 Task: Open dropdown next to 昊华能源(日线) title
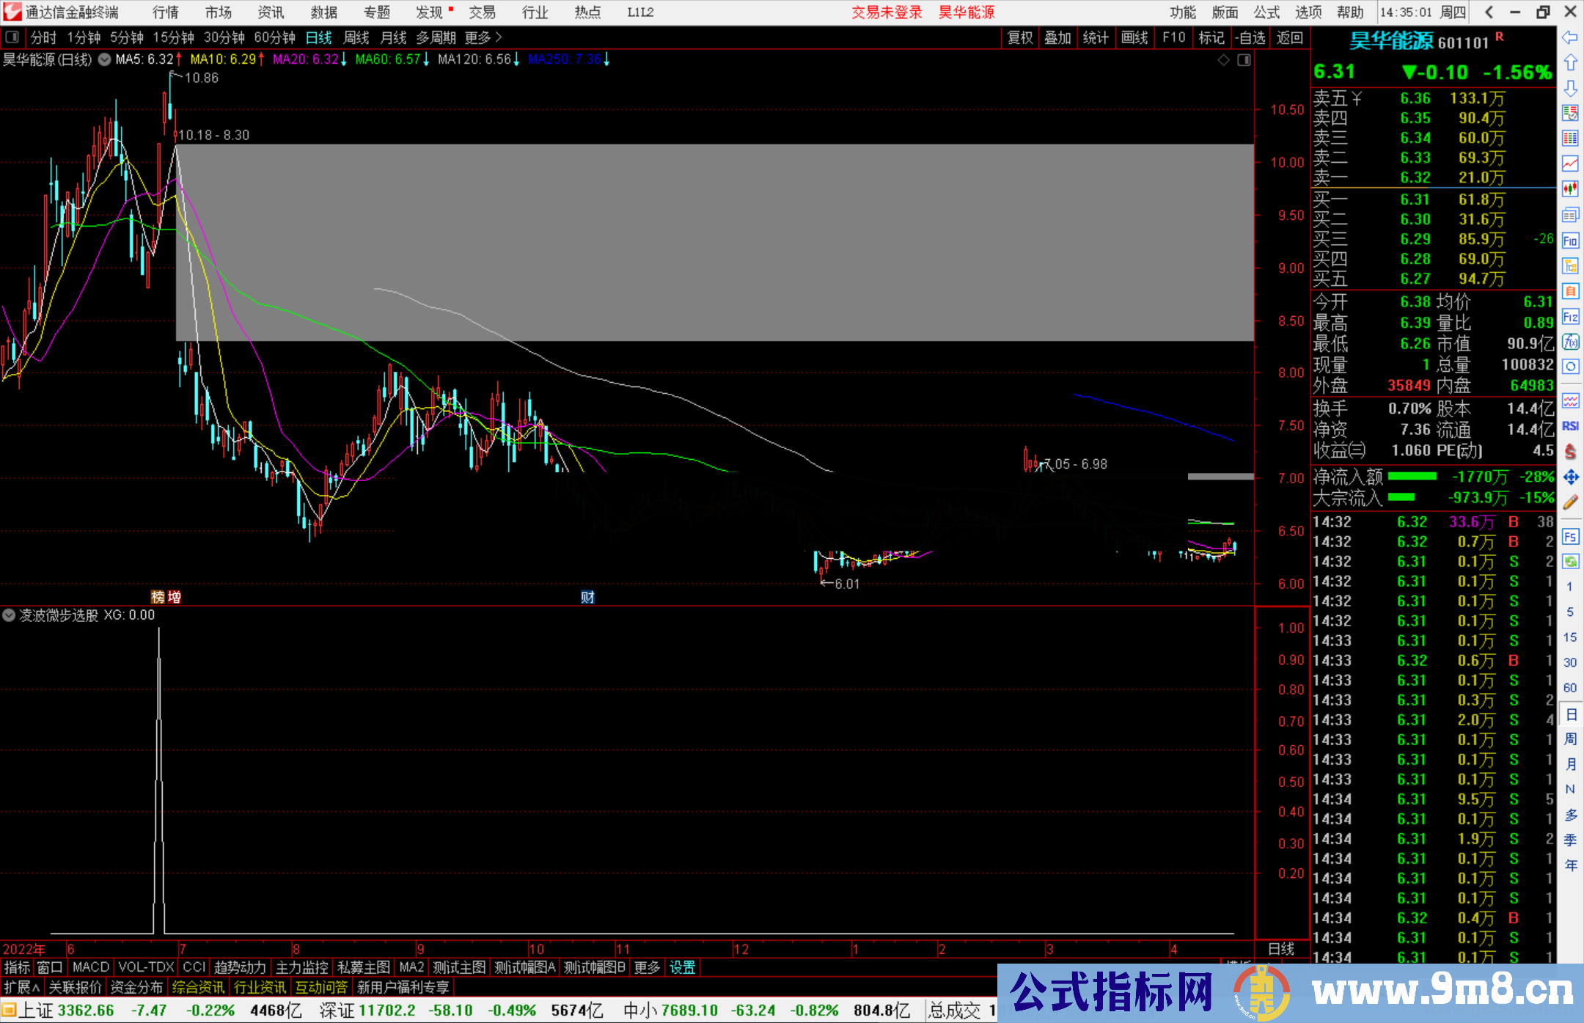(104, 59)
